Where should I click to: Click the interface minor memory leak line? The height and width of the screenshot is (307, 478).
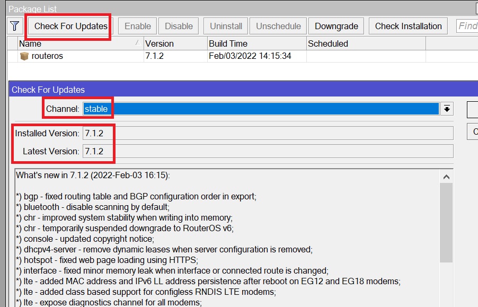pyautogui.click(x=172, y=271)
